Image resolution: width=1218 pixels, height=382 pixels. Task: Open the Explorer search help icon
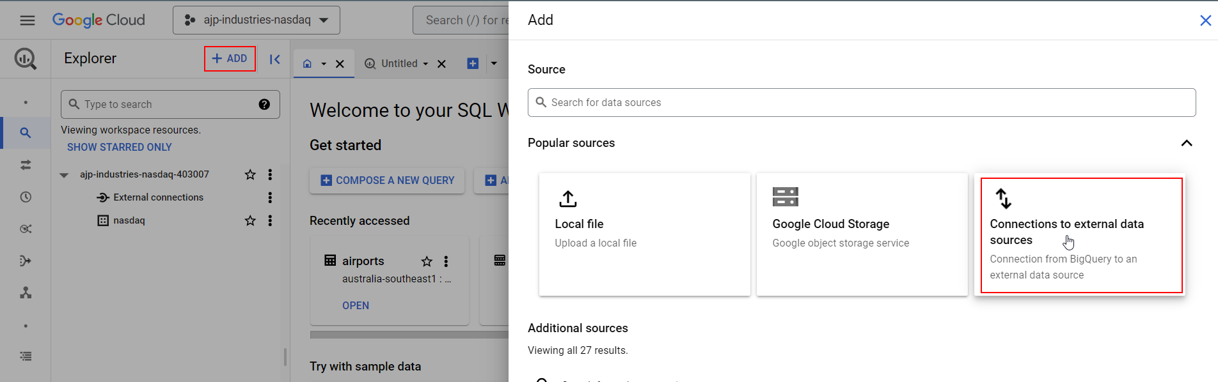264,104
